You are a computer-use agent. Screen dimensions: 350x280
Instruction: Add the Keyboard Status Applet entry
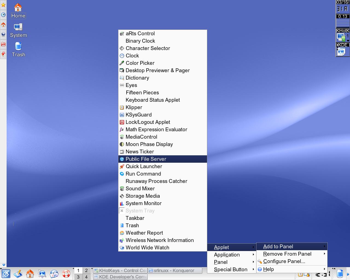163,100
